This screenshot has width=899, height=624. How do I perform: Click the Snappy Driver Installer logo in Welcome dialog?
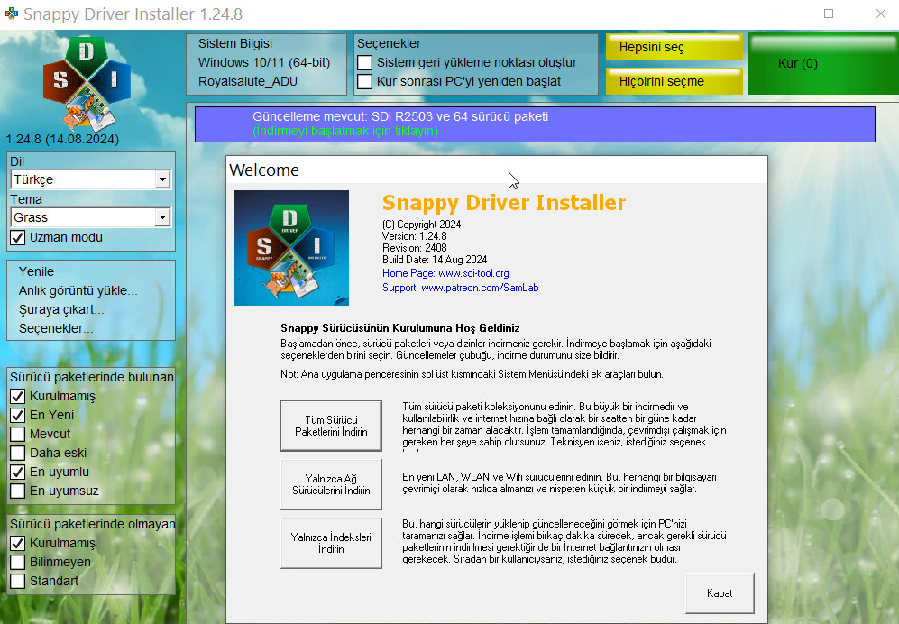point(291,248)
